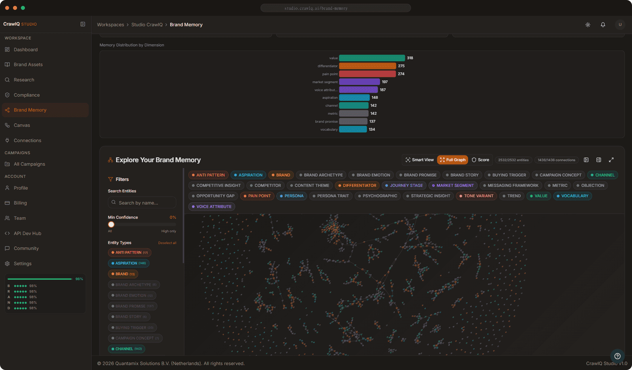Open API Dev Hub in the sidebar
Screen dimensions: 632x370
pos(27,234)
